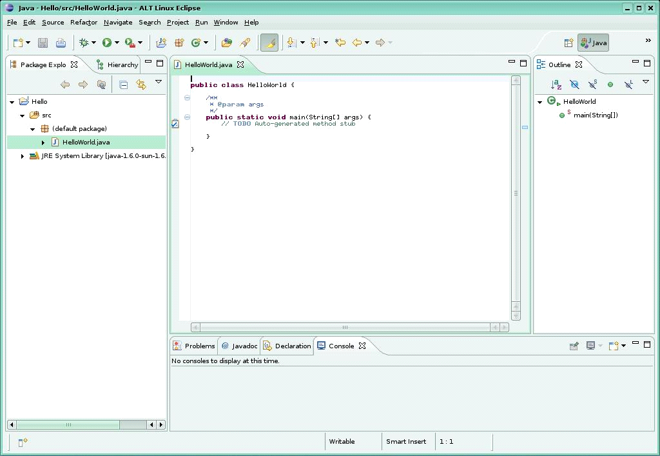
Task: Click the Save toolbar icon
Action: [x=43, y=43]
